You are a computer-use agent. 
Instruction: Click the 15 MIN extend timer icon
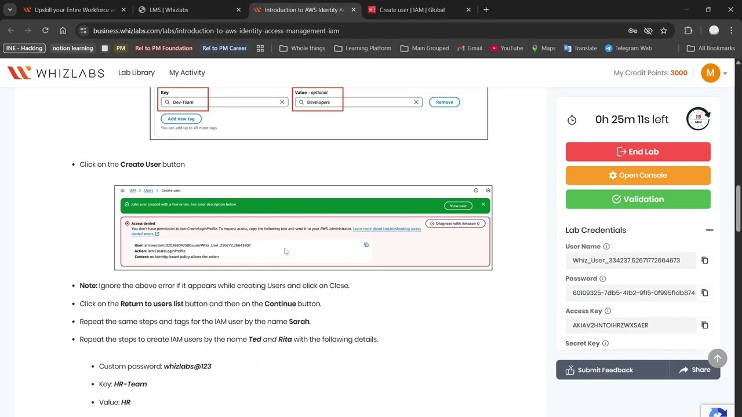point(698,119)
